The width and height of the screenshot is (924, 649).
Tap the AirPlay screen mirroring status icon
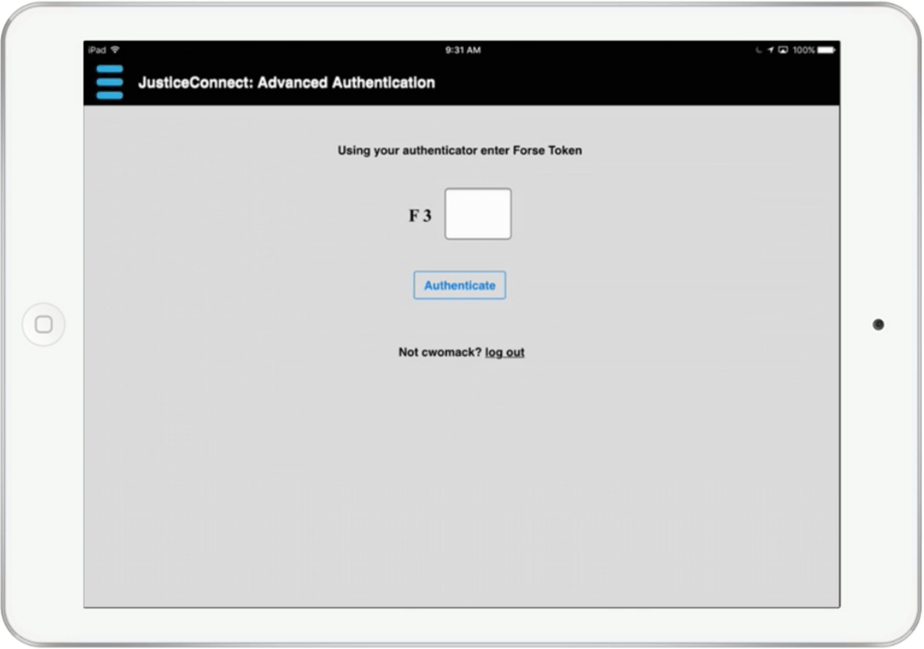(783, 50)
